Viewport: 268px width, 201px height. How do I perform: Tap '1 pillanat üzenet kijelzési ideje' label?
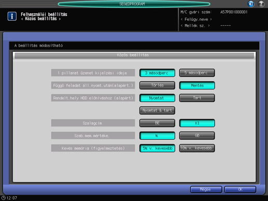point(93,73)
